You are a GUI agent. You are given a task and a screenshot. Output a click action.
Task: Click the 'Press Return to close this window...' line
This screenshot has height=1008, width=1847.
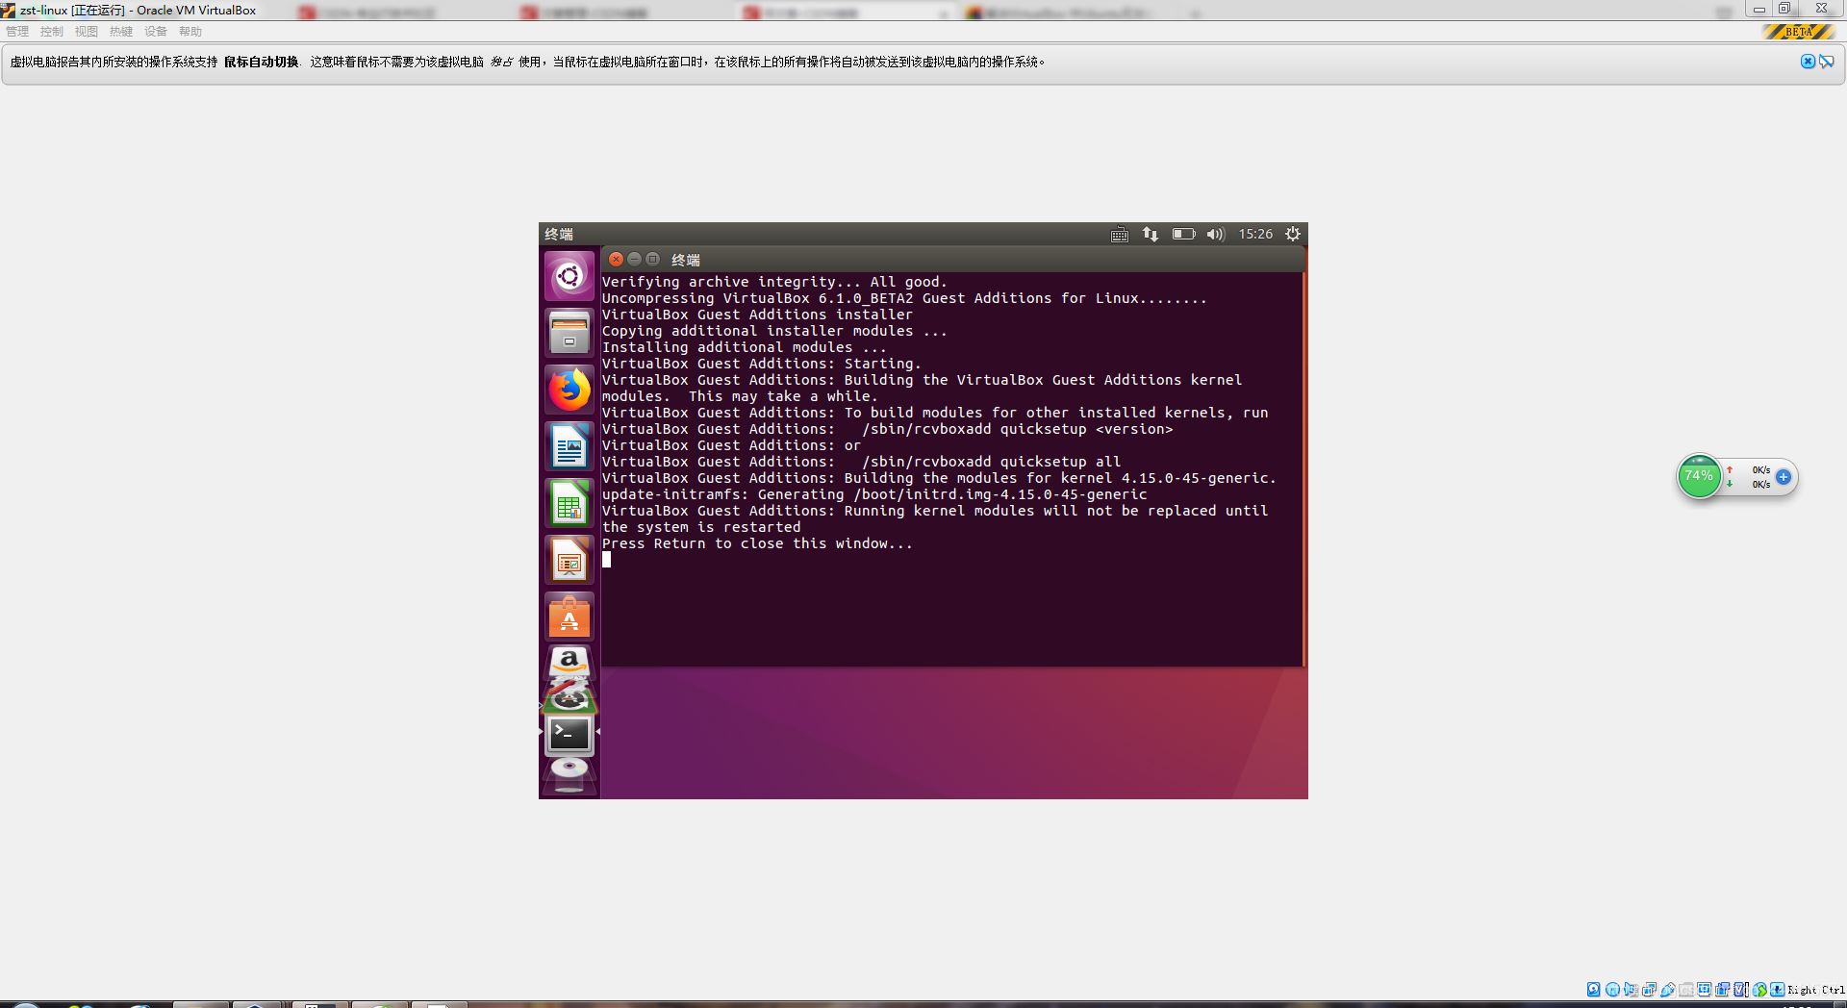pyautogui.click(x=757, y=543)
